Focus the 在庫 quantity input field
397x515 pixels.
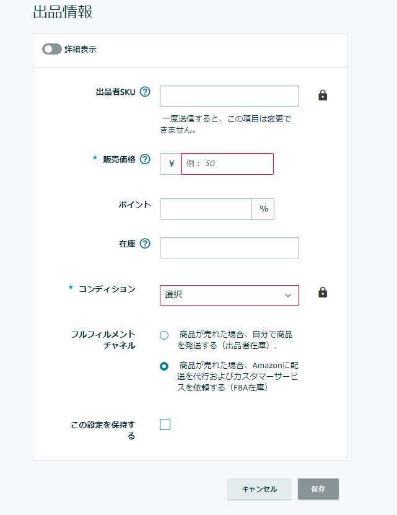pos(229,248)
